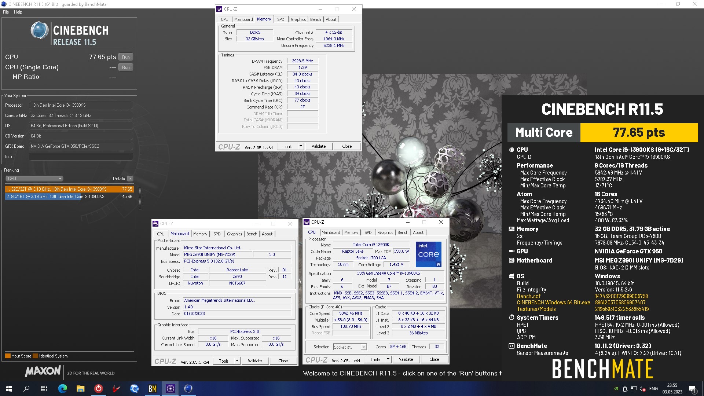Click the Intel Core i9 logo in CPU-Z
Viewport: 704px width, 396px height.
click(x=428, y=254)
